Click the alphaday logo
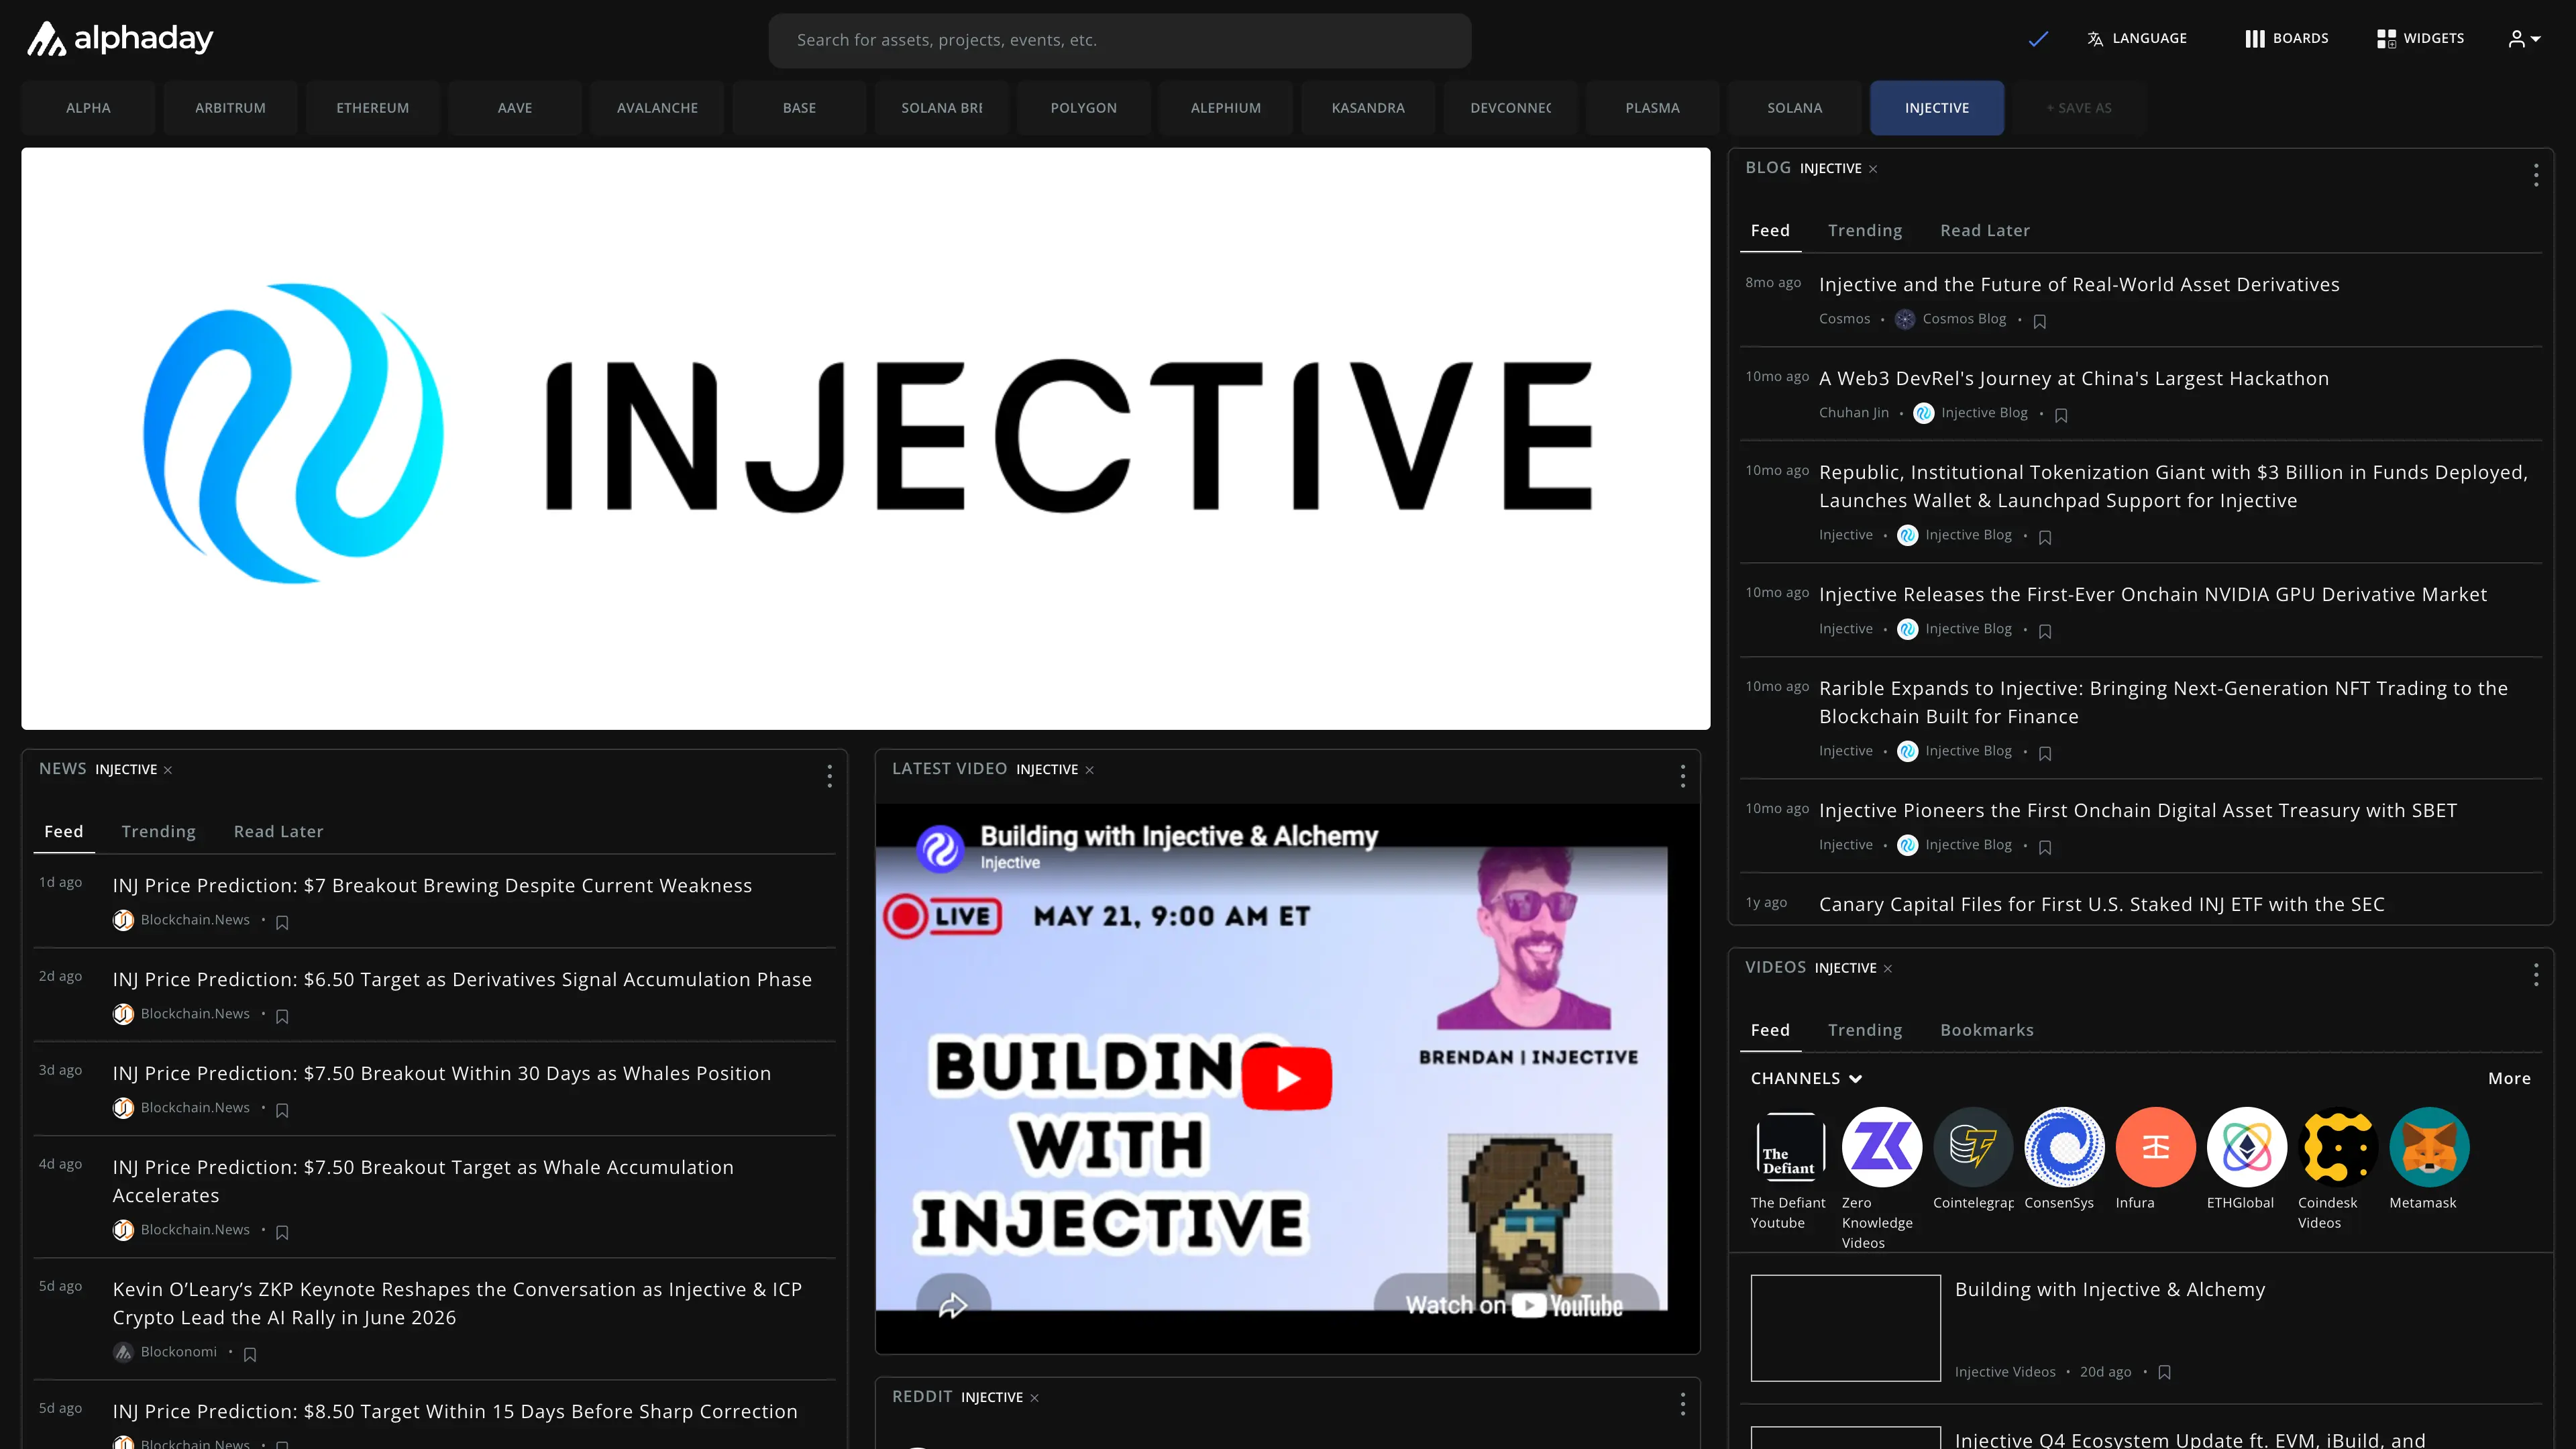 coord(119,39)
